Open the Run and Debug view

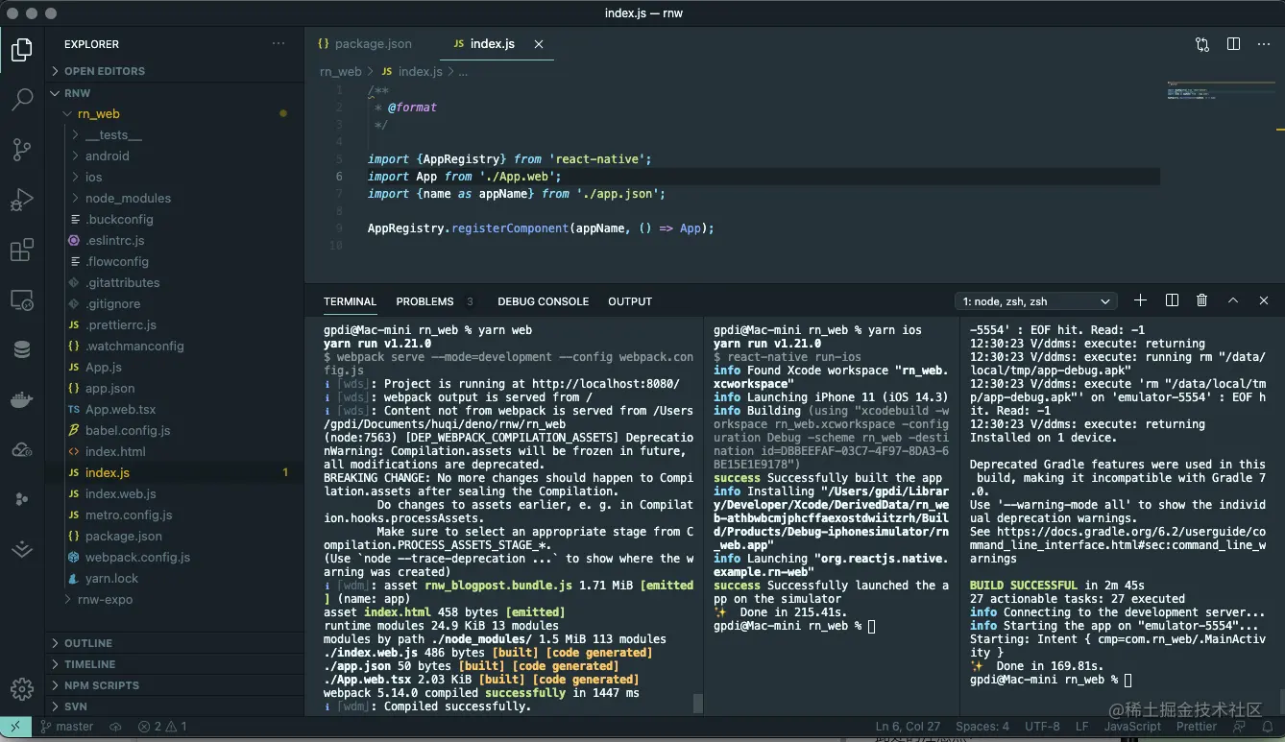tap(22, 200)
